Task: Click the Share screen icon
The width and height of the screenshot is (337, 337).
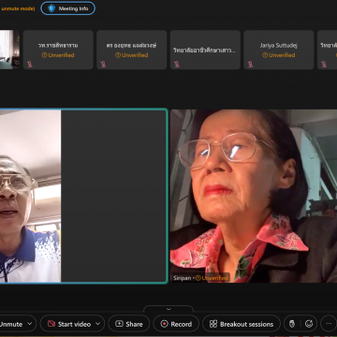Action: pyautogui.click(x=120, y=324)
